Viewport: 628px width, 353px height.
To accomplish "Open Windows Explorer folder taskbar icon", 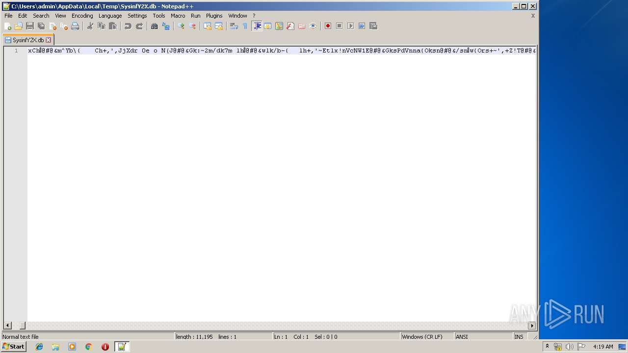I will tap(55, 347).
